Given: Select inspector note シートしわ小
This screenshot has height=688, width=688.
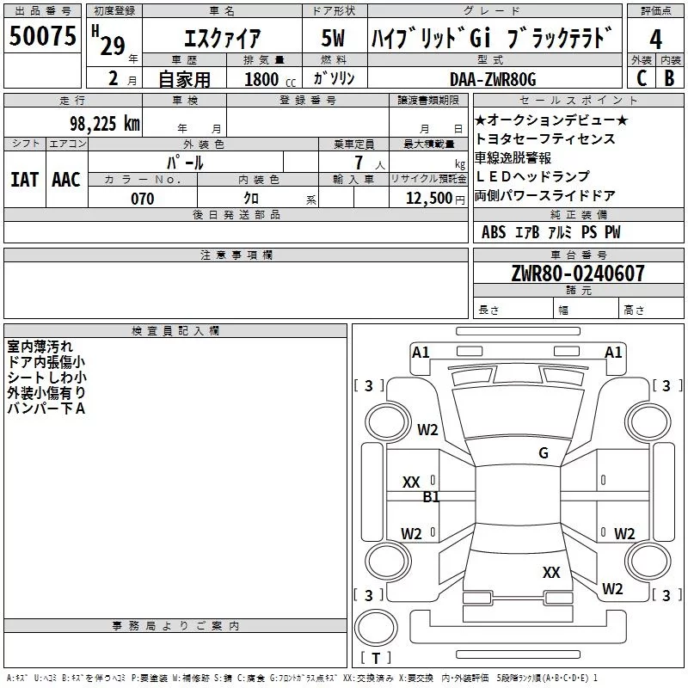Looking at the screenshot, I should [46, 378].
